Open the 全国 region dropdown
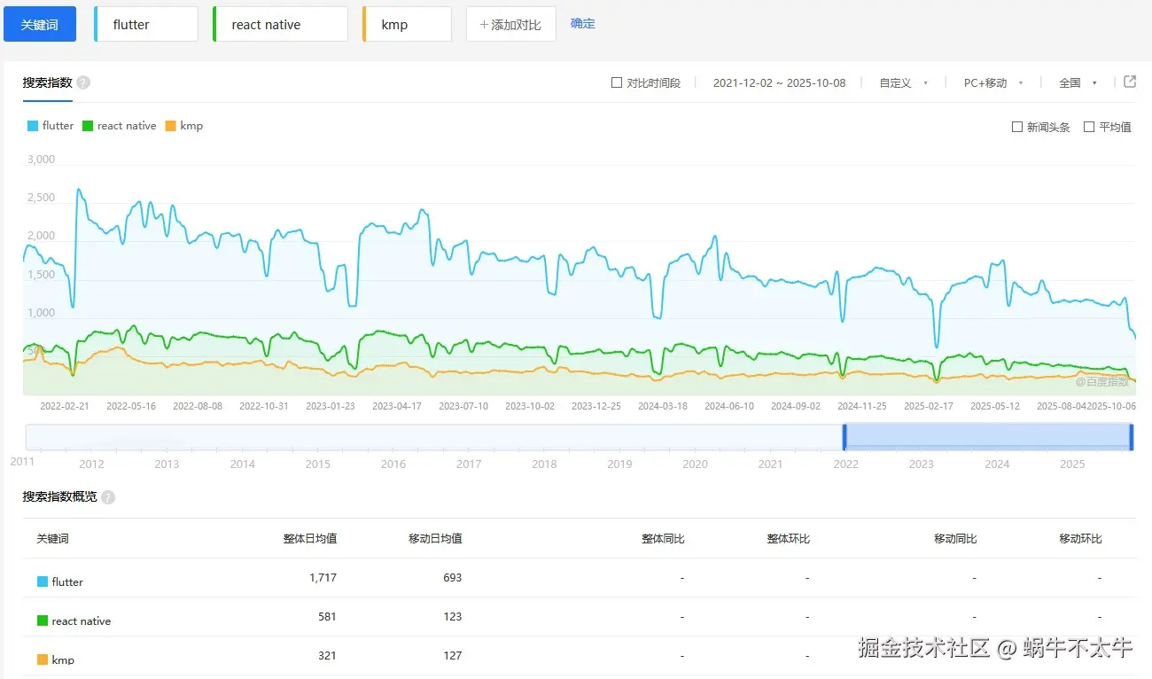 1078,82
